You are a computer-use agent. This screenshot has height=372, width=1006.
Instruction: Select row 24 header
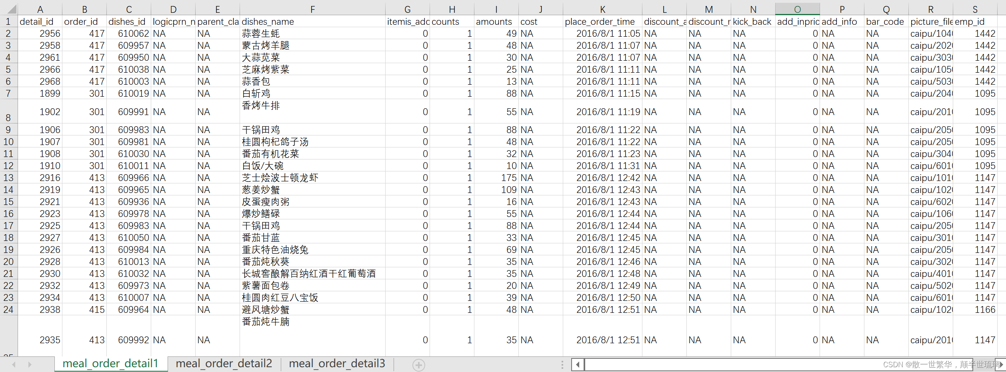pos(8,309)
